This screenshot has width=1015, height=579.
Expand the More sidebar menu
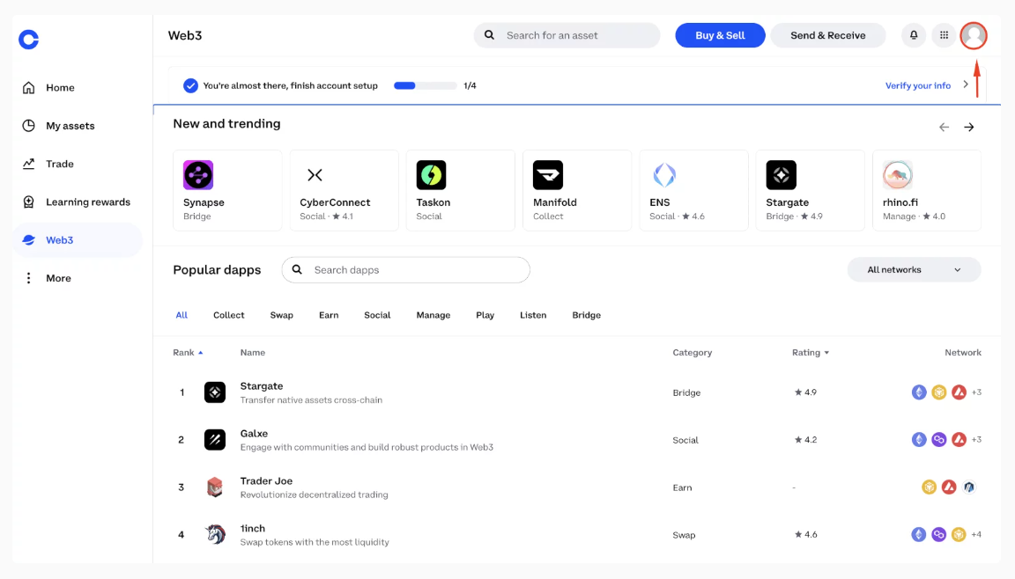click(78, 278)
